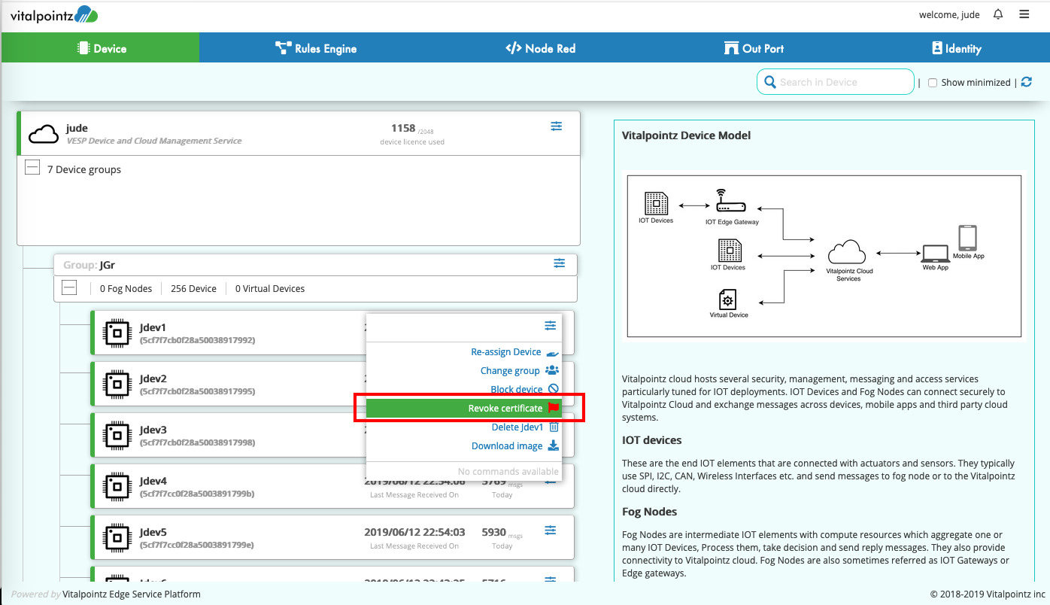Click the 'Group: JGr' label
Image resolution: width=1050 pixels, height=605 pixels.
89,265
